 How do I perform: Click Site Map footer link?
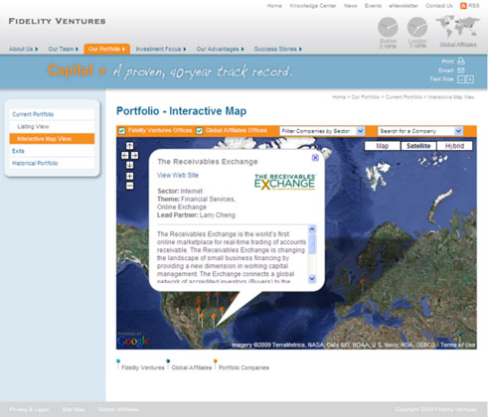[x=74, y=409]
